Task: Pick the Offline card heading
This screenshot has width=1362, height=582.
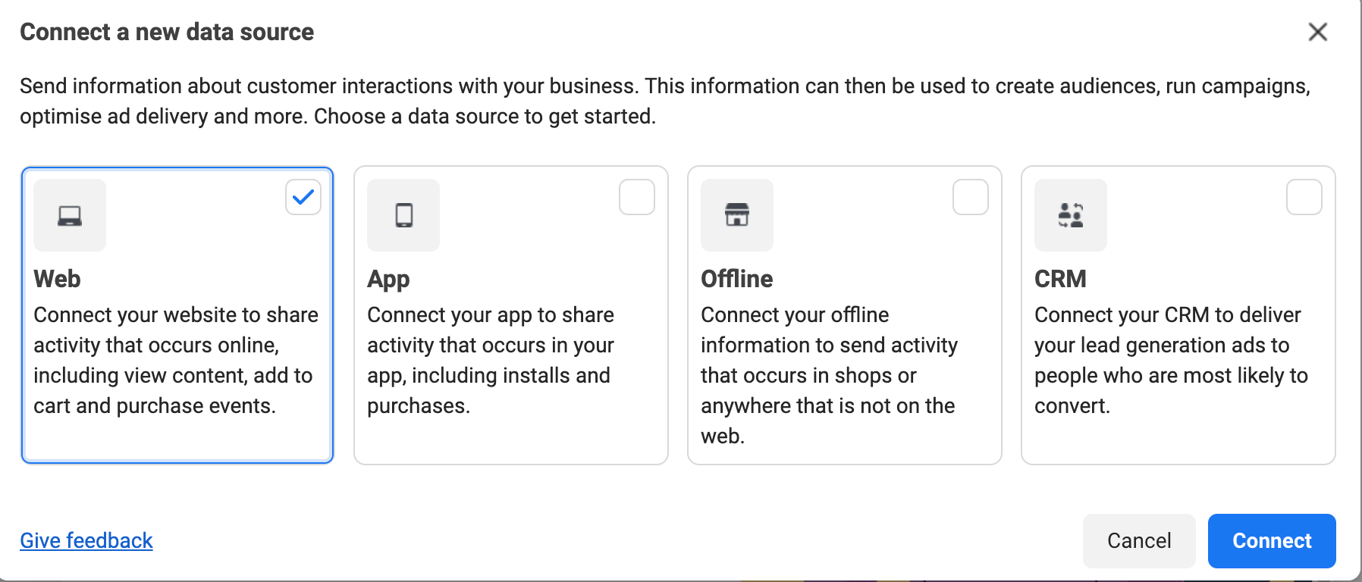Action: (736, 279)
